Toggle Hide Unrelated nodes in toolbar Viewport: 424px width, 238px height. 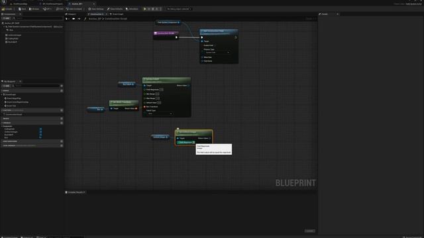(74, 9)
